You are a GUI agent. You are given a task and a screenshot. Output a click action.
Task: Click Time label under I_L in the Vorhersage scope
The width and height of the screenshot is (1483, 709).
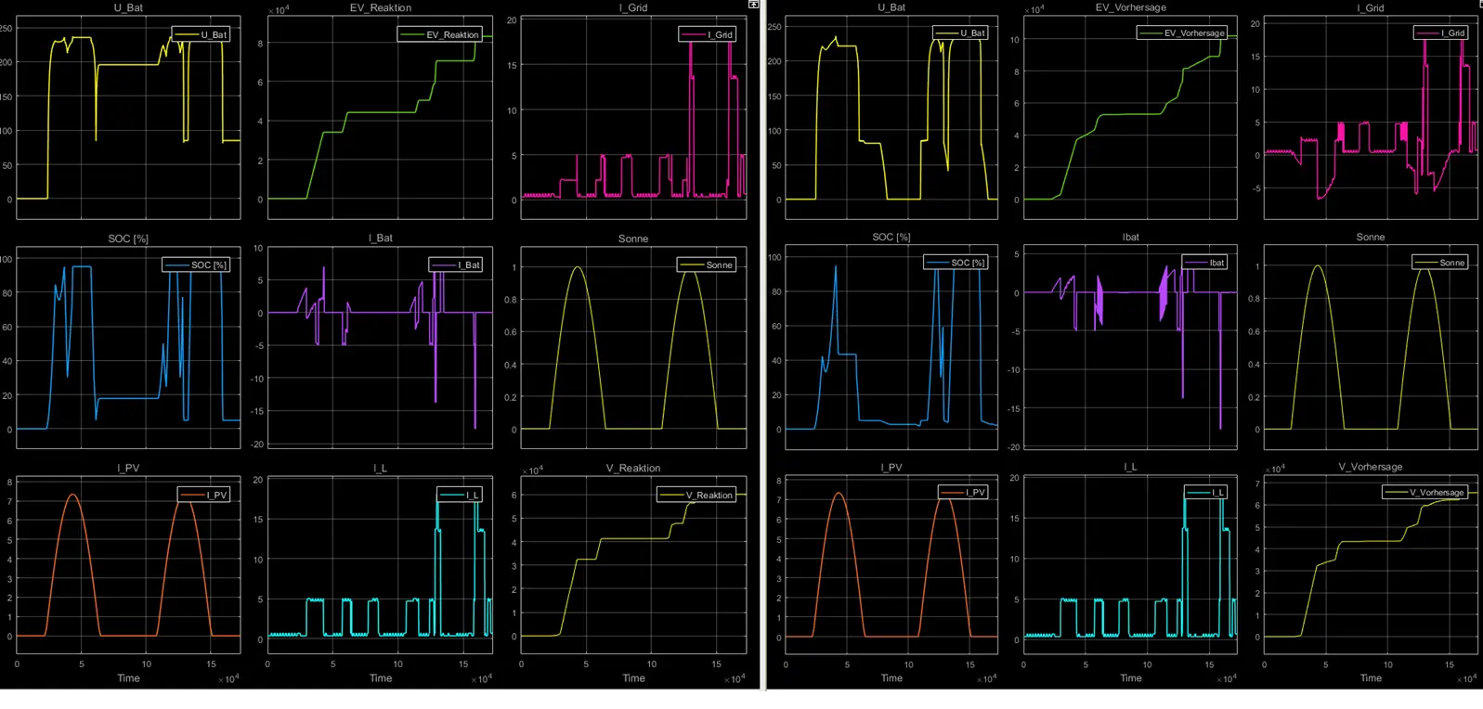point(1130,678)
